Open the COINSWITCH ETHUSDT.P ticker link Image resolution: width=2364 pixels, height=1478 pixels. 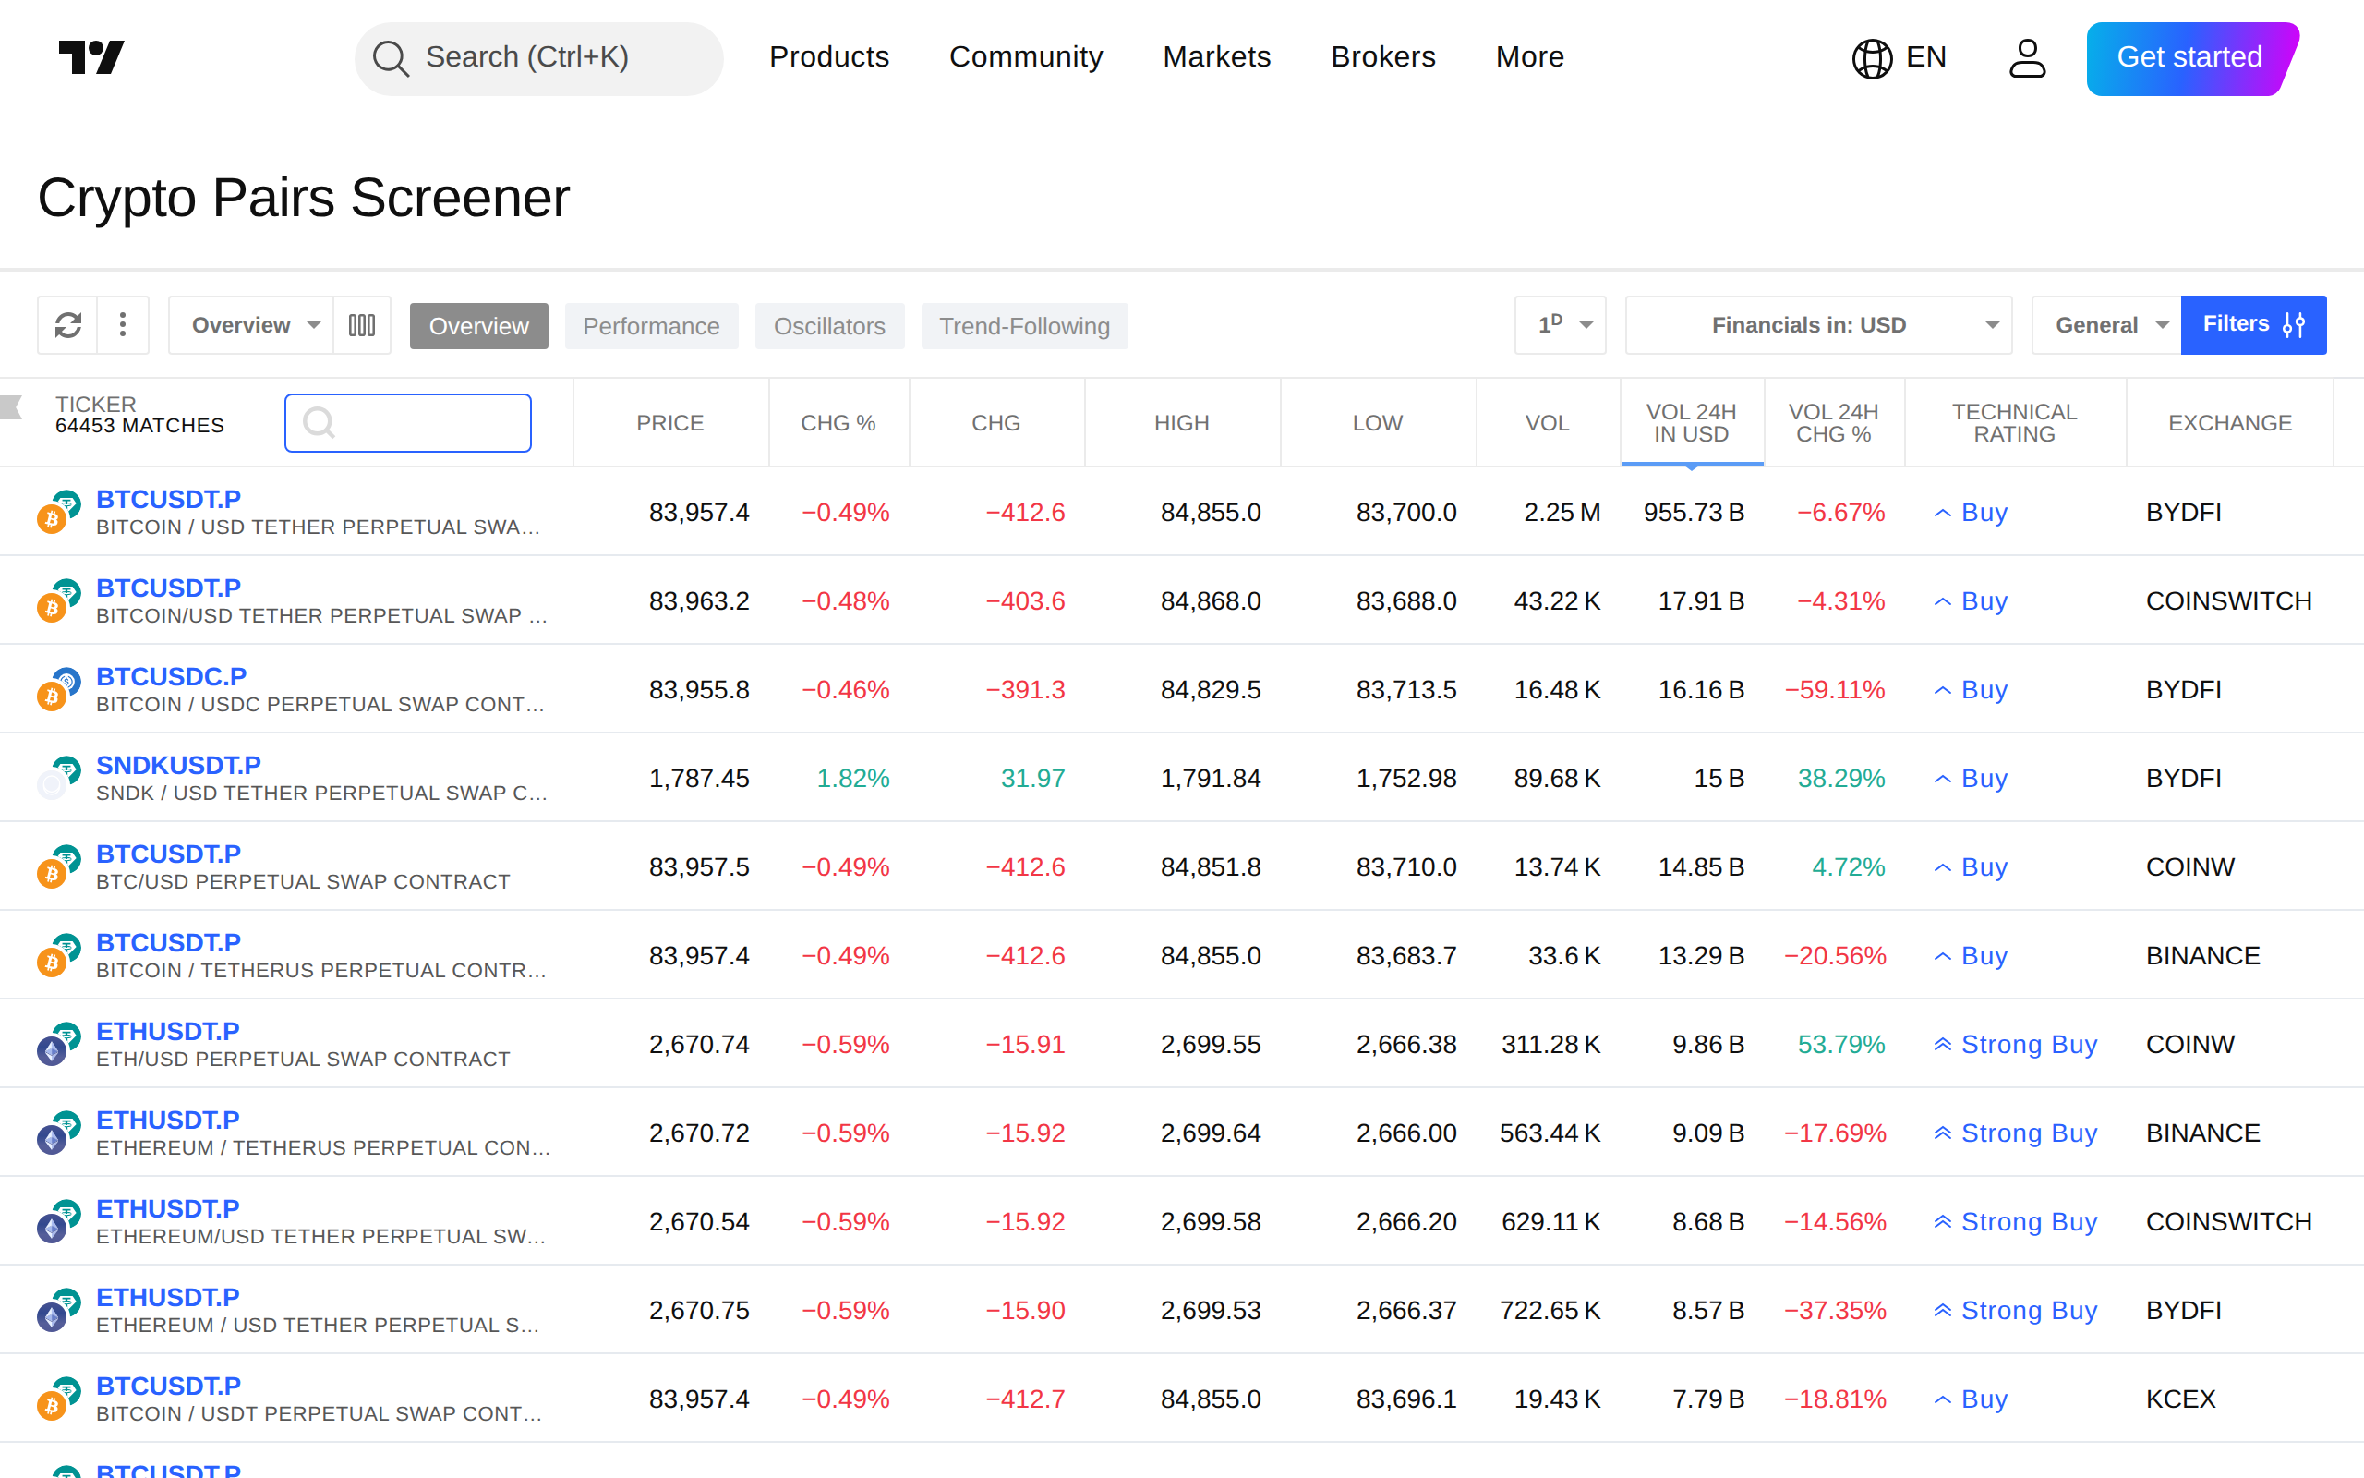167,1208
